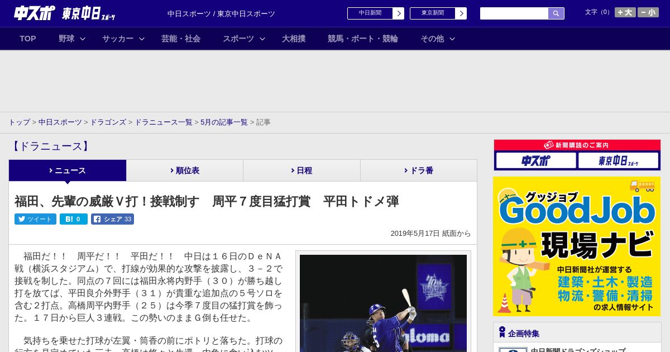The image size is (670, 352).
Task: Expand the サッカー dropdown chevron
Action: click(142, 39)
